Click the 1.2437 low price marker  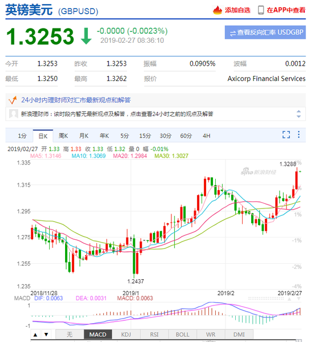pos(136,281)
